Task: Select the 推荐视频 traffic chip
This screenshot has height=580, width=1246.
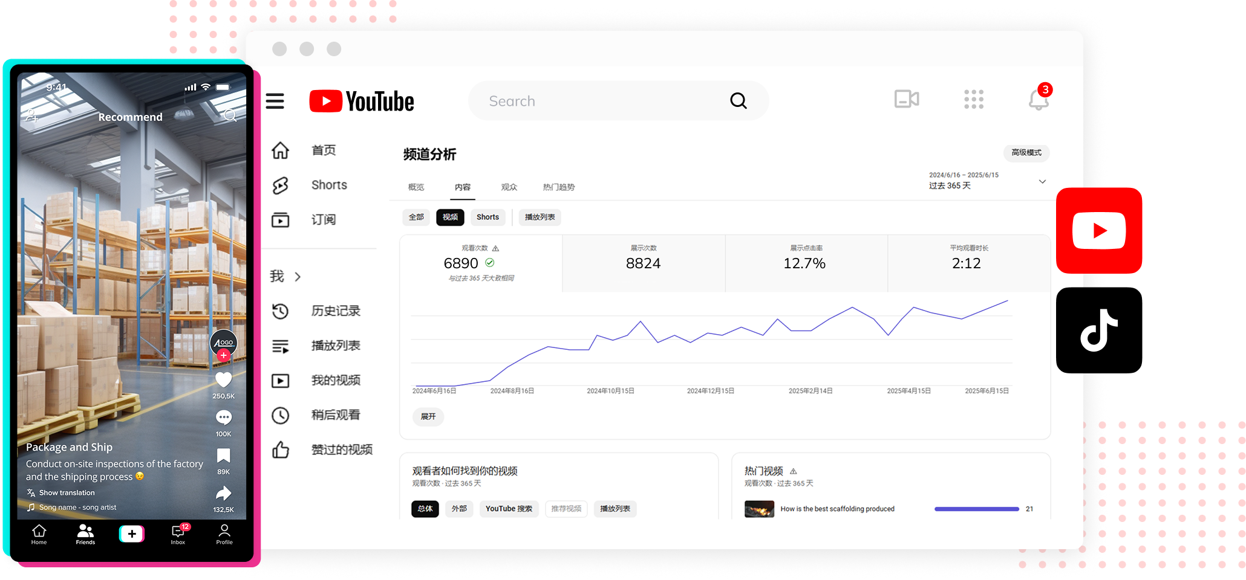Action: click(x=566, y=509)
